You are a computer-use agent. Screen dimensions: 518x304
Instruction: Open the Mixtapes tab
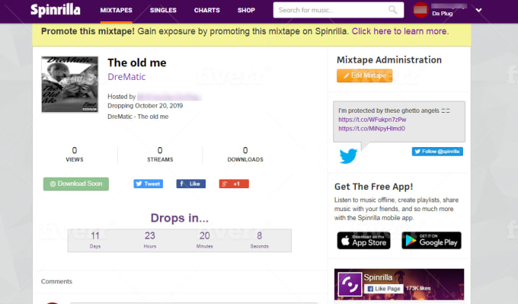[117, 10]
